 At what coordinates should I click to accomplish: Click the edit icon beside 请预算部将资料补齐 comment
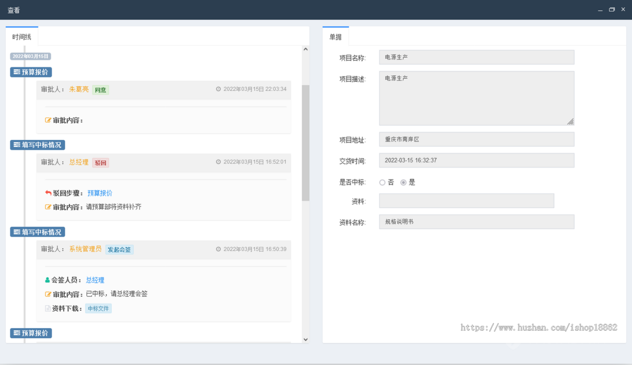click(48, 206)
